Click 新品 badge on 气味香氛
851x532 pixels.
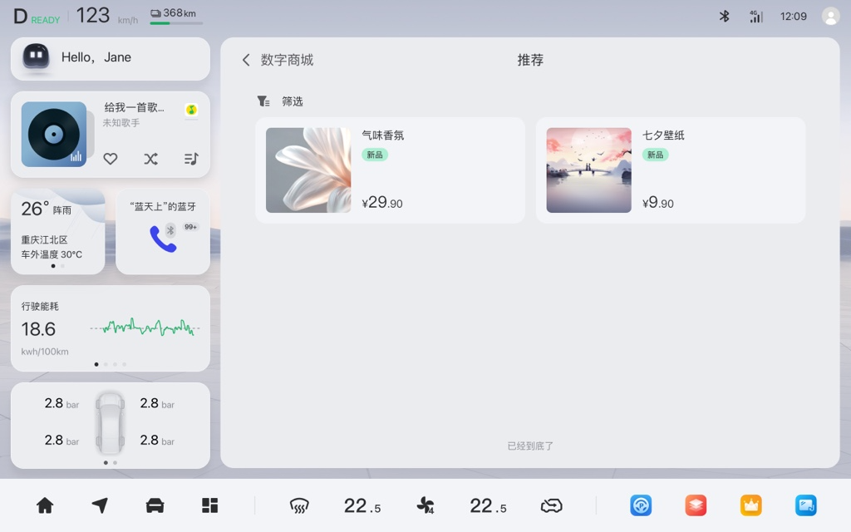click(375, 155)
